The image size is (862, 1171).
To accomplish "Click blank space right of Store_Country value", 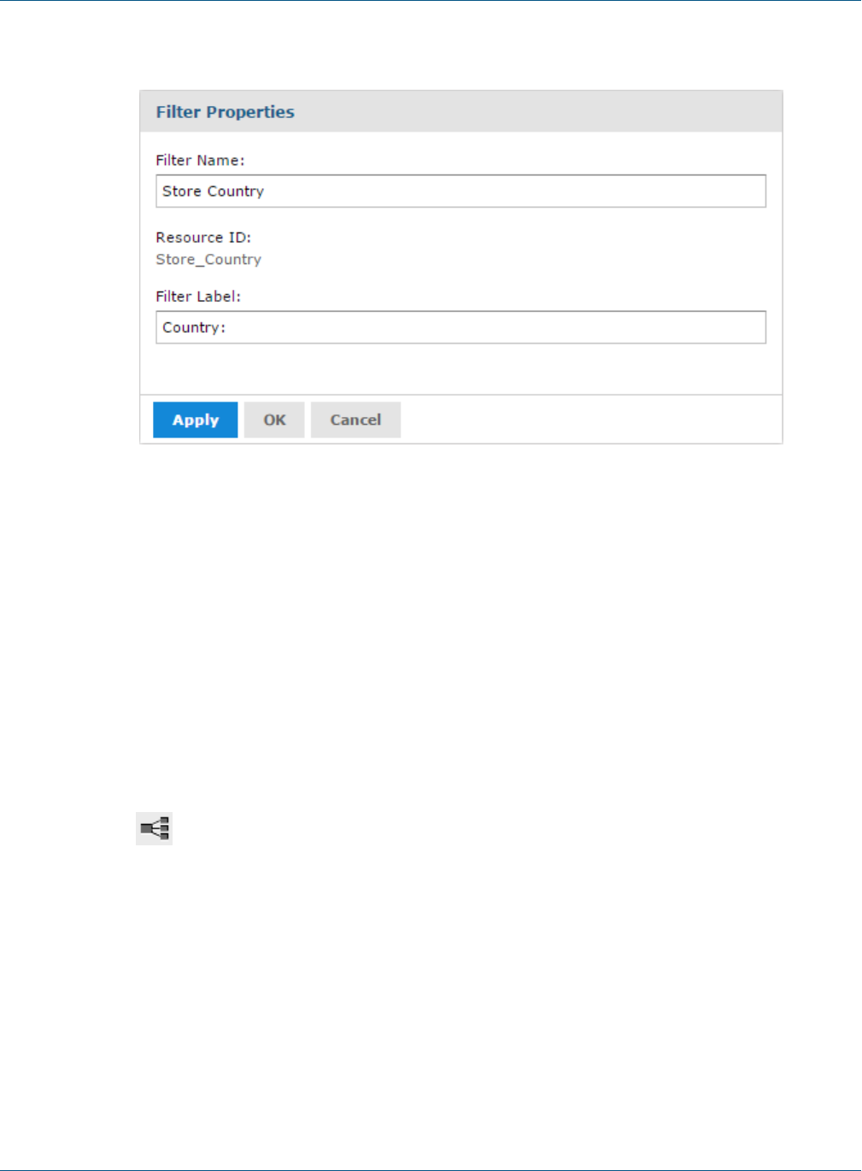I will 513,259.
